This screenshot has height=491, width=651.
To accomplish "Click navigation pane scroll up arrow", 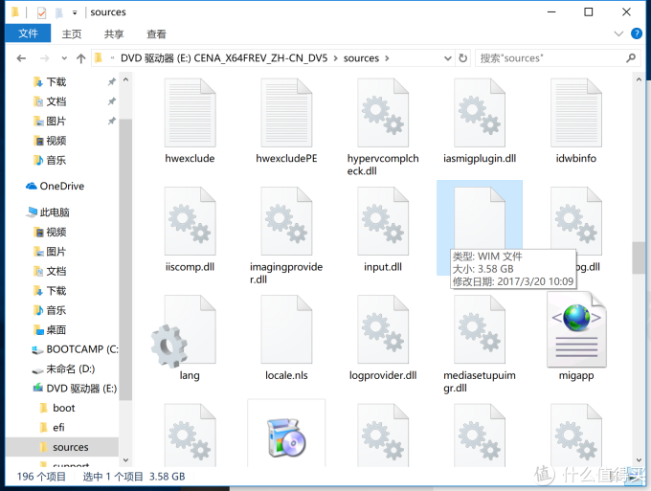I will pyautogui.click(x=125, y=78).
